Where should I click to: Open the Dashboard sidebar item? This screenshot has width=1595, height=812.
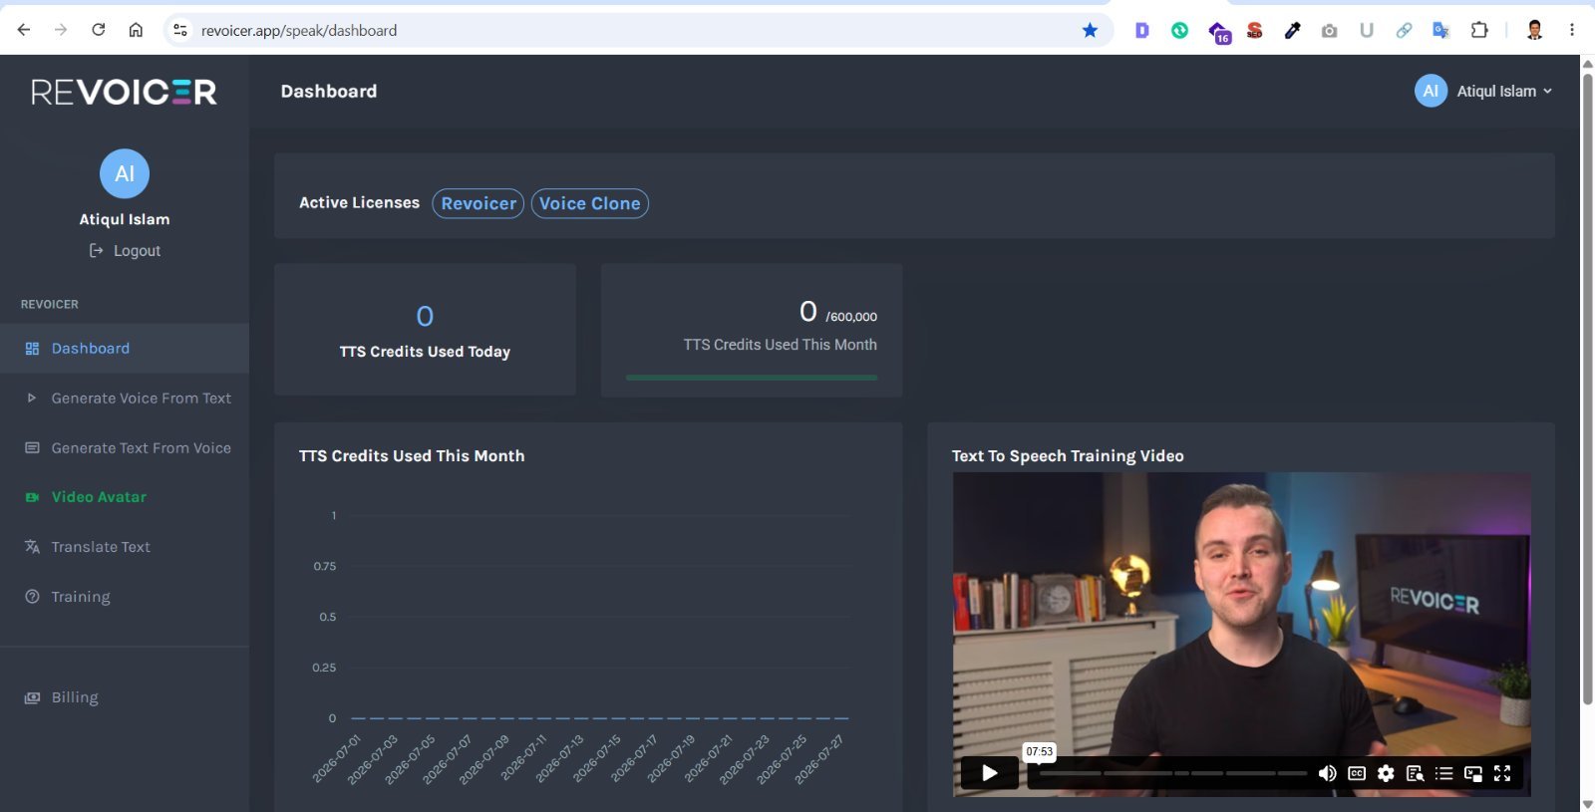pyautogui.click(x=125, y=348)
